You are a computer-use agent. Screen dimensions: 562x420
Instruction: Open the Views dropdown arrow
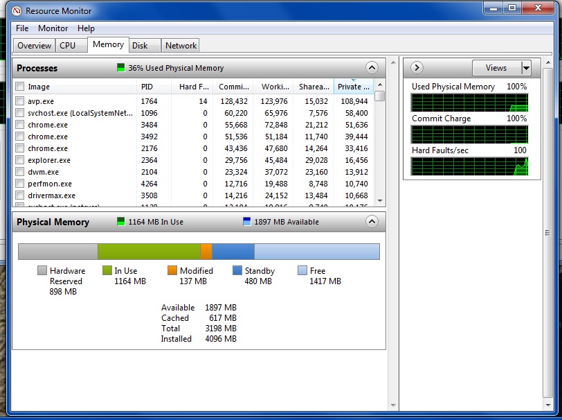point(526,68)
